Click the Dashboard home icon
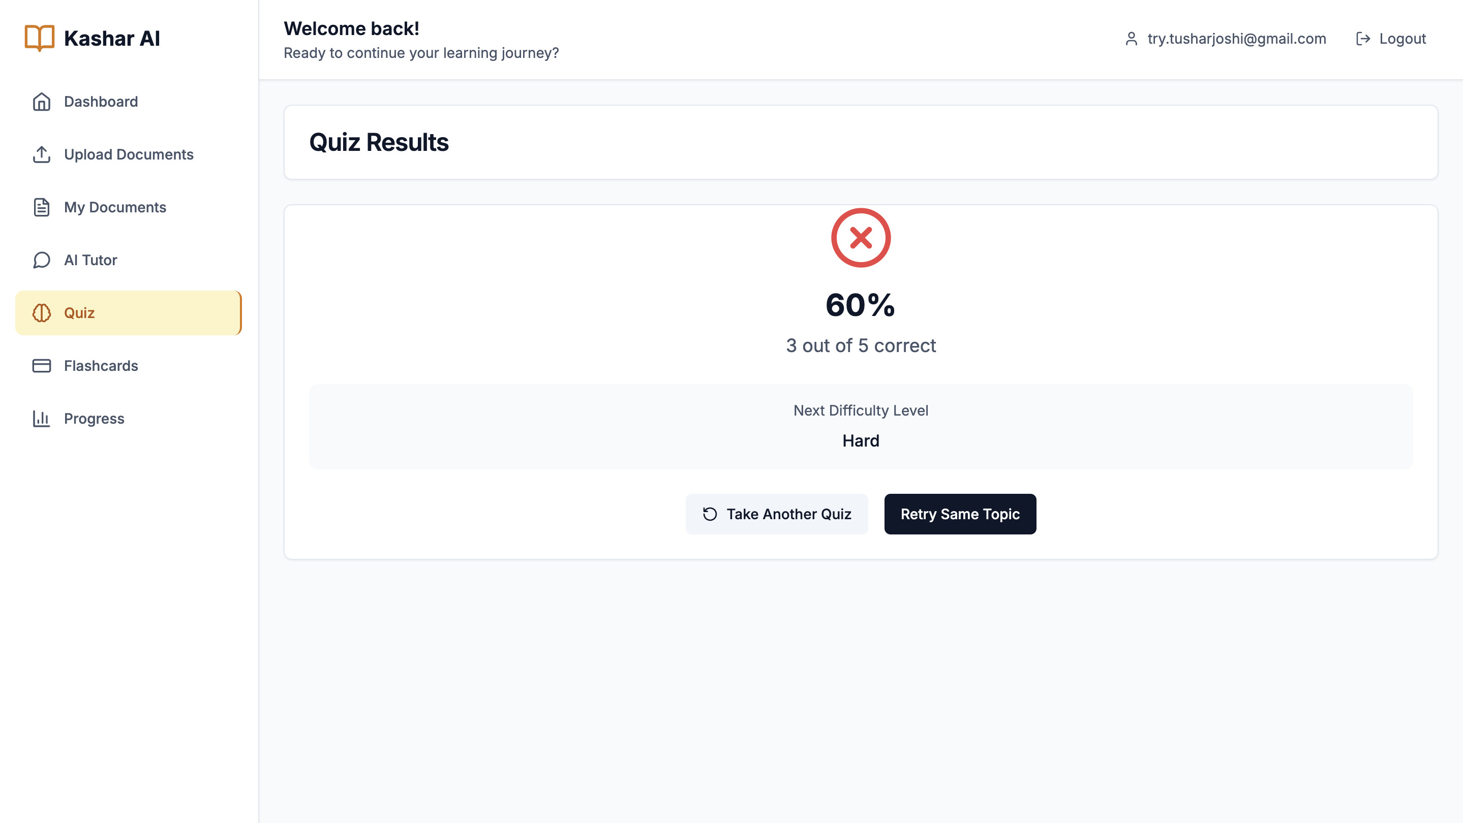 pyautogui.click(x=42, y=102)
